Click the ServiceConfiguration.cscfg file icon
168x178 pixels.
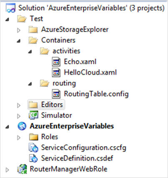33,148
